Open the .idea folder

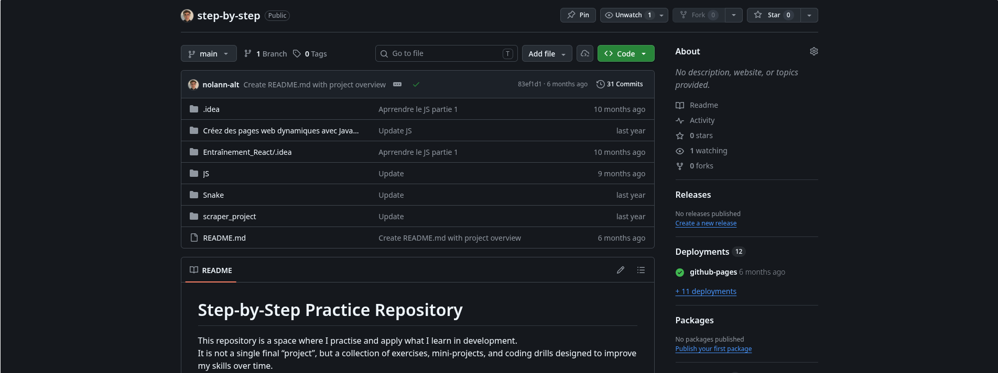click(211, 109)
